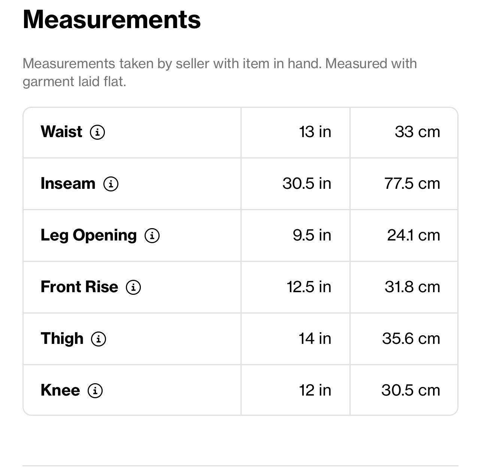Select the Thigh row label
This screenshot has width=481, height=469.
(x=62, y=339)
